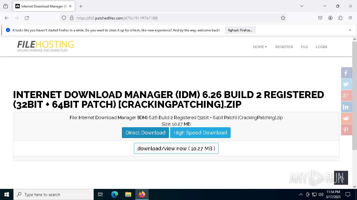This screenshot has width=357, height=200.
Task: Click the Refresh Firefox button
Action: tap(240, 30)
